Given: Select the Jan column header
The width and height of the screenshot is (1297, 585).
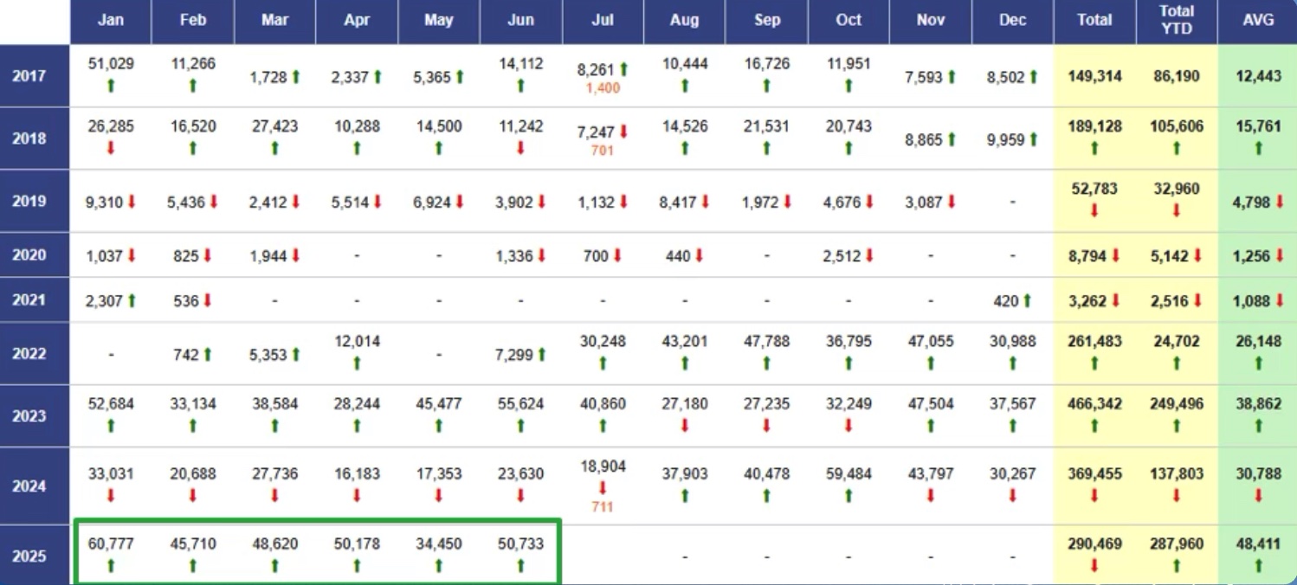Looking at the screenshot, I should tap(110, 21).
